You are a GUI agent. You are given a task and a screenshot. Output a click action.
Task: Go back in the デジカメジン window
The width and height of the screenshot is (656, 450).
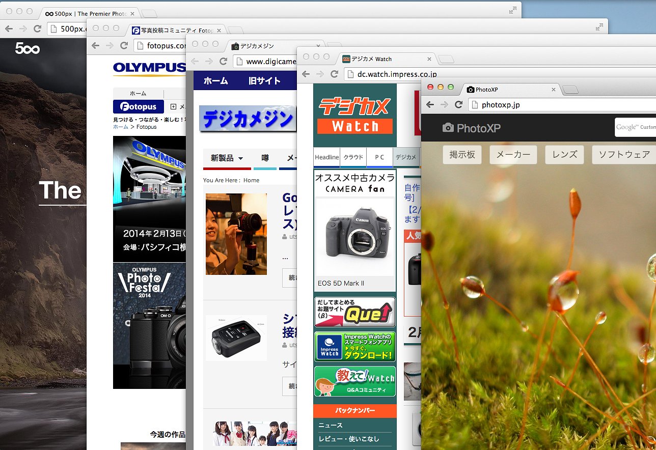click(195, 62)
